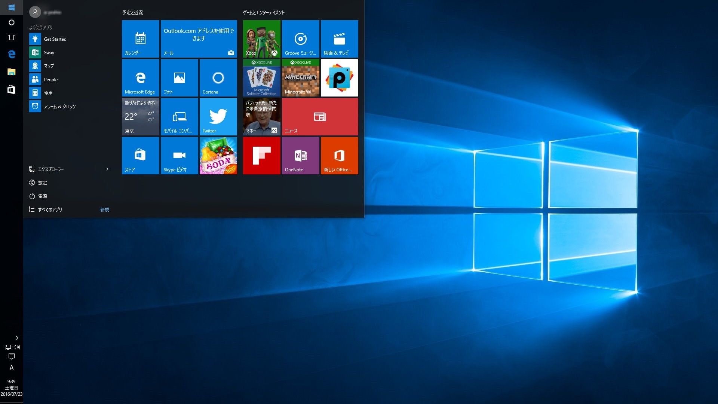Viewport: 718px width, 404px height.
Task: Open the Tokyo weather tile
Action: tap(140, 116)
